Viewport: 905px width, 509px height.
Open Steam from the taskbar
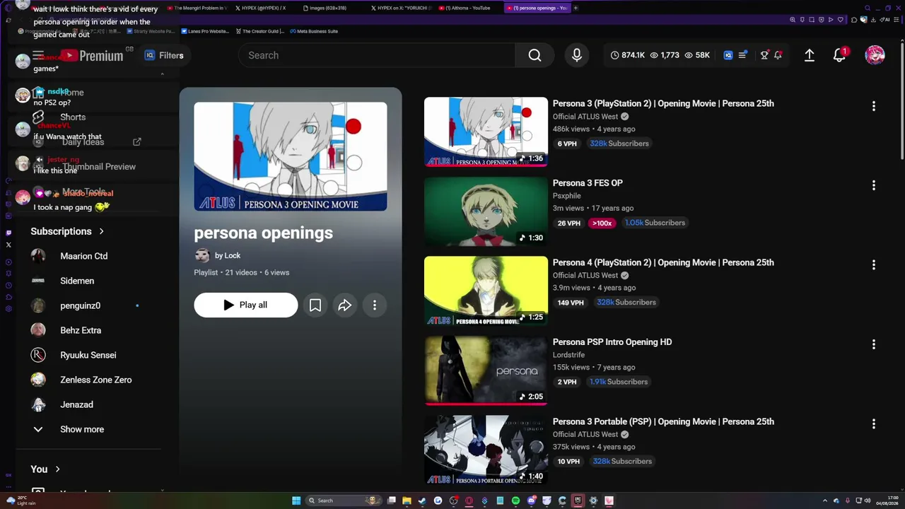tap(422, 501)
